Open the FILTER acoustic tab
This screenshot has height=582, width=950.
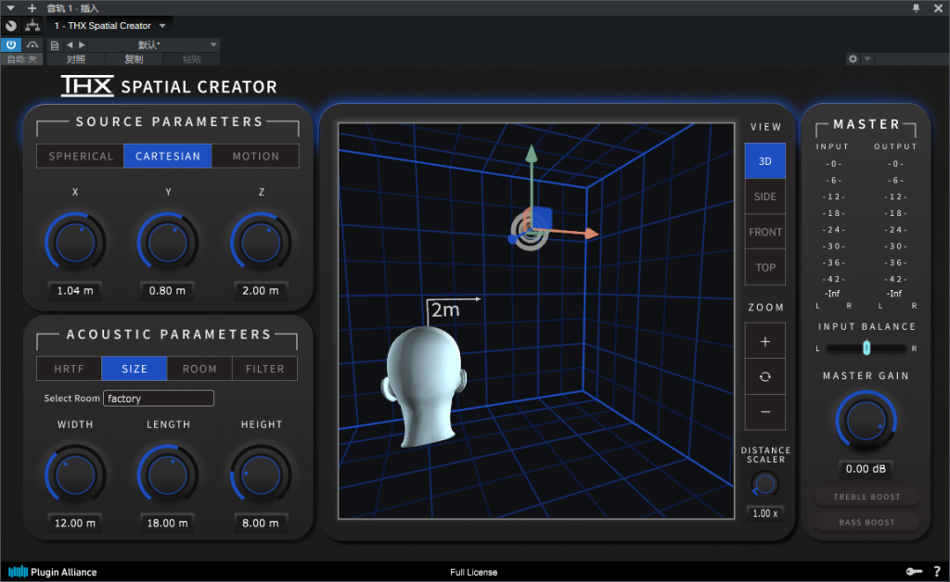(264, 369)
